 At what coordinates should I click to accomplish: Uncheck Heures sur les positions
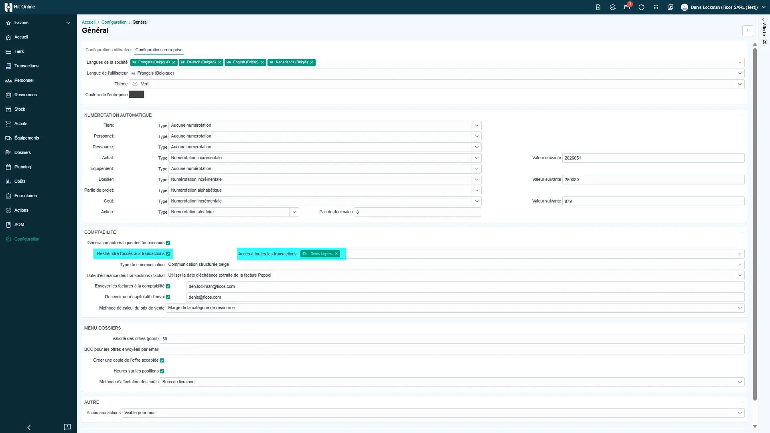click(162, 371)
